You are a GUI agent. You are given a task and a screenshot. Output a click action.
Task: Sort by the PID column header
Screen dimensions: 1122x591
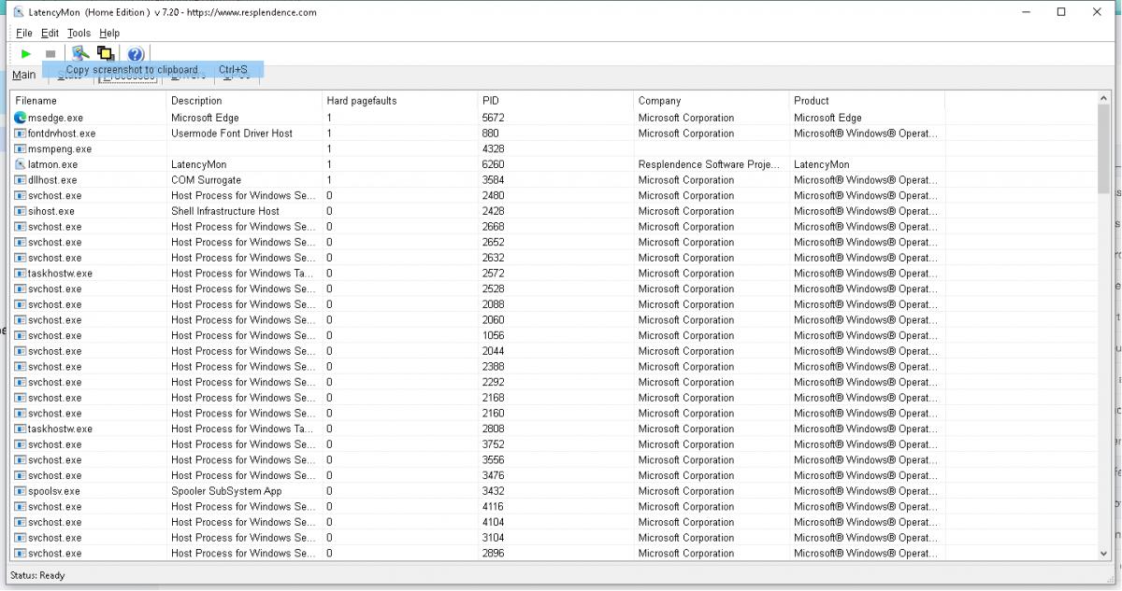555,101
